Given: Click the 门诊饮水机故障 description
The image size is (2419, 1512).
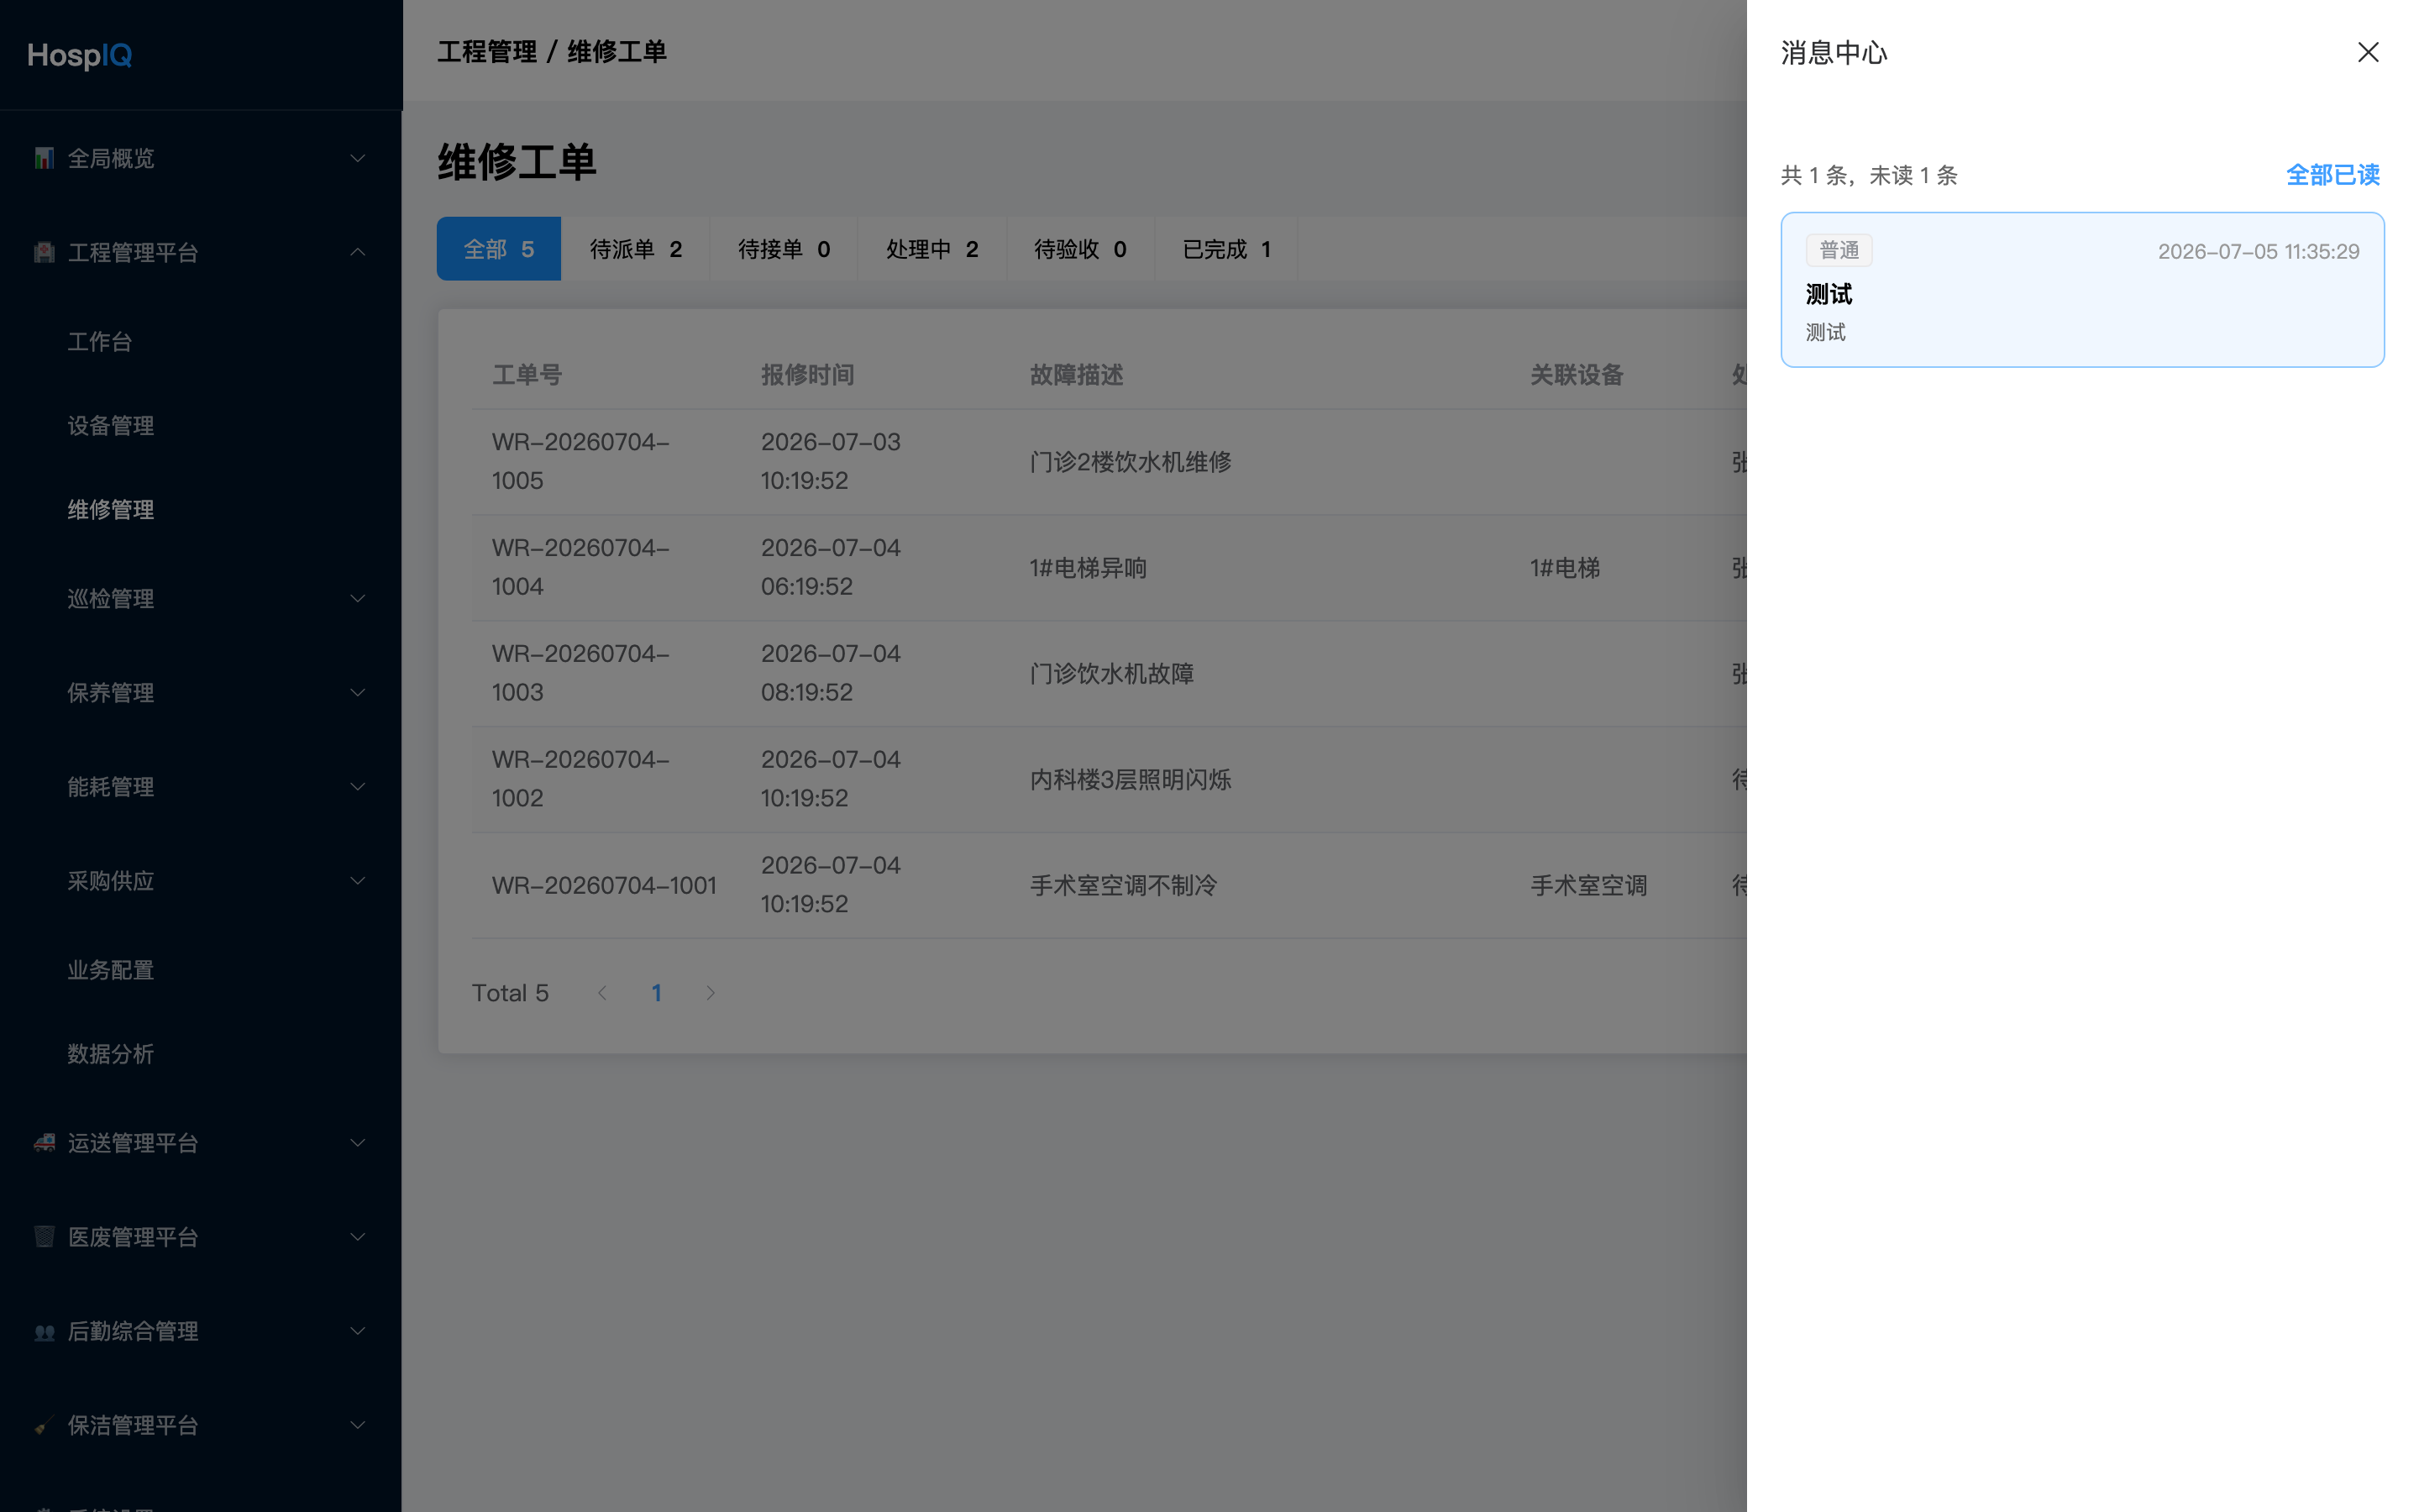Looking at the screenshot, I should click(x=1111, y=673).
